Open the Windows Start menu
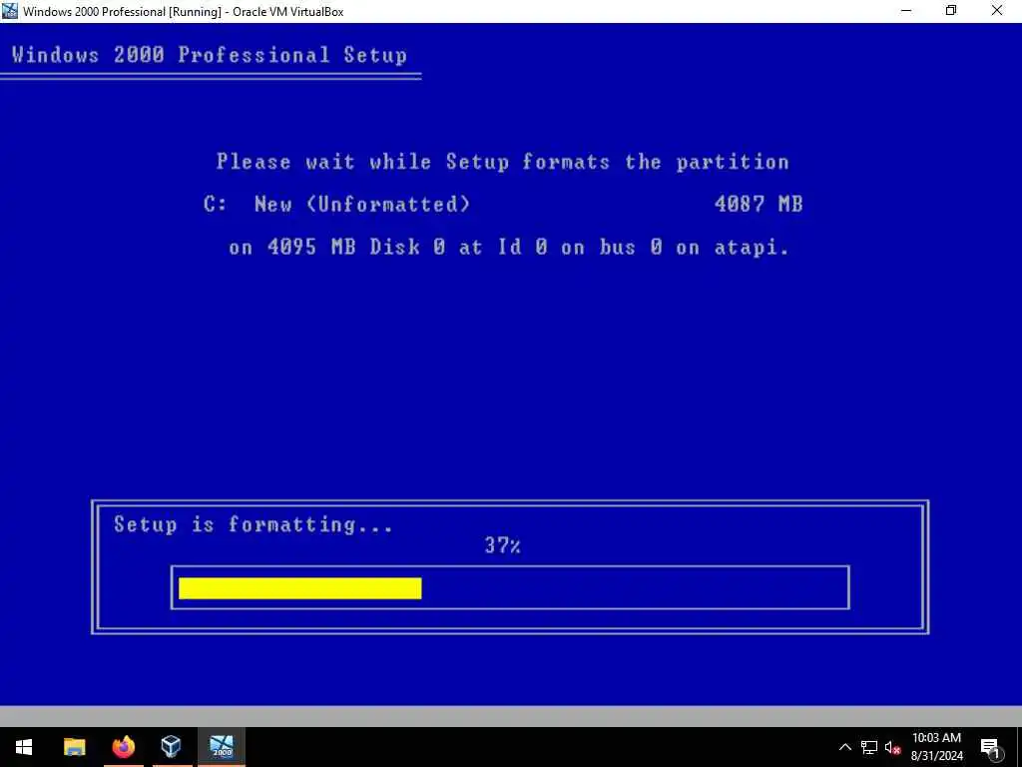1022x767 pixels. [24, 747]
